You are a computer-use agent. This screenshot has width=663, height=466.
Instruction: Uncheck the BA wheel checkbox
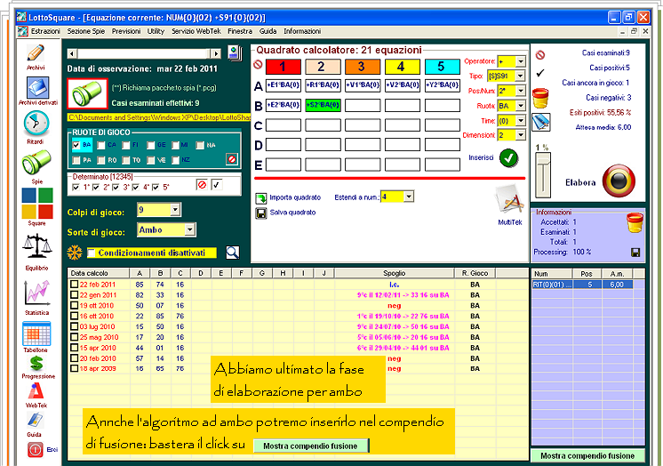(76, 145)
